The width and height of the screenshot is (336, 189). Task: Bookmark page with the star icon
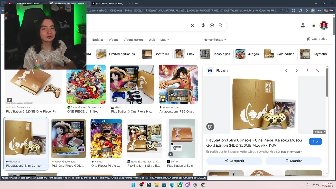point(287,11)
